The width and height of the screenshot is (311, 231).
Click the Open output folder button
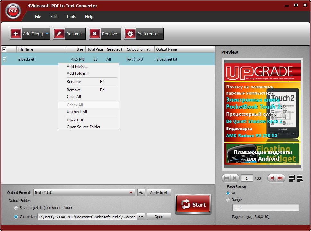click(159, 217)
